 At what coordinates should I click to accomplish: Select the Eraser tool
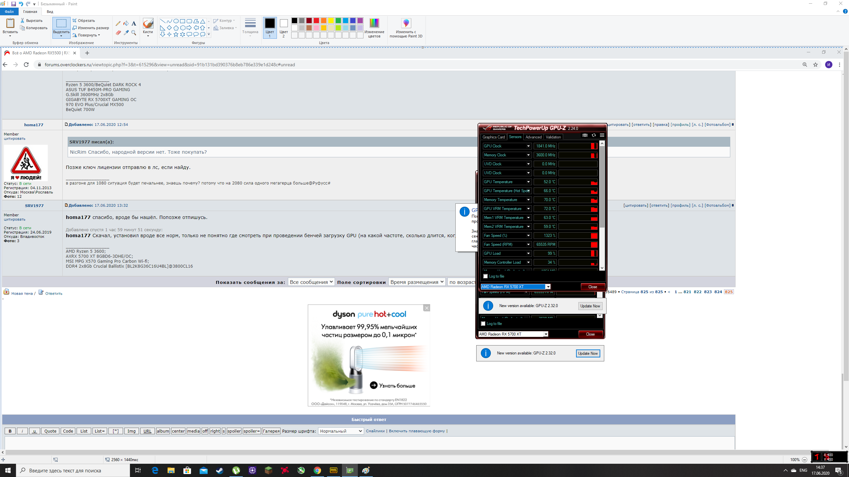(118, 33)
